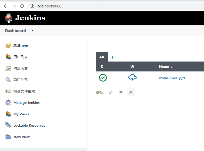
Task: Sort by Name column header
Action: pos(166,67)
